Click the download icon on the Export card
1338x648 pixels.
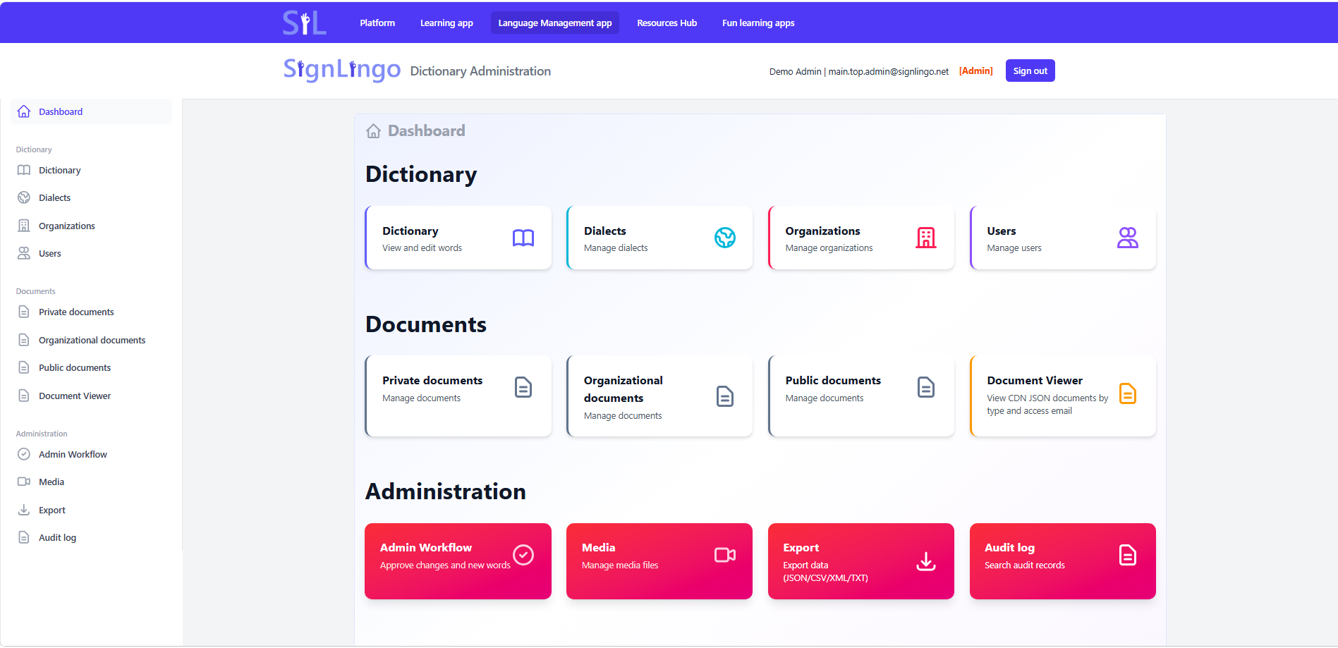pos(926,561)
